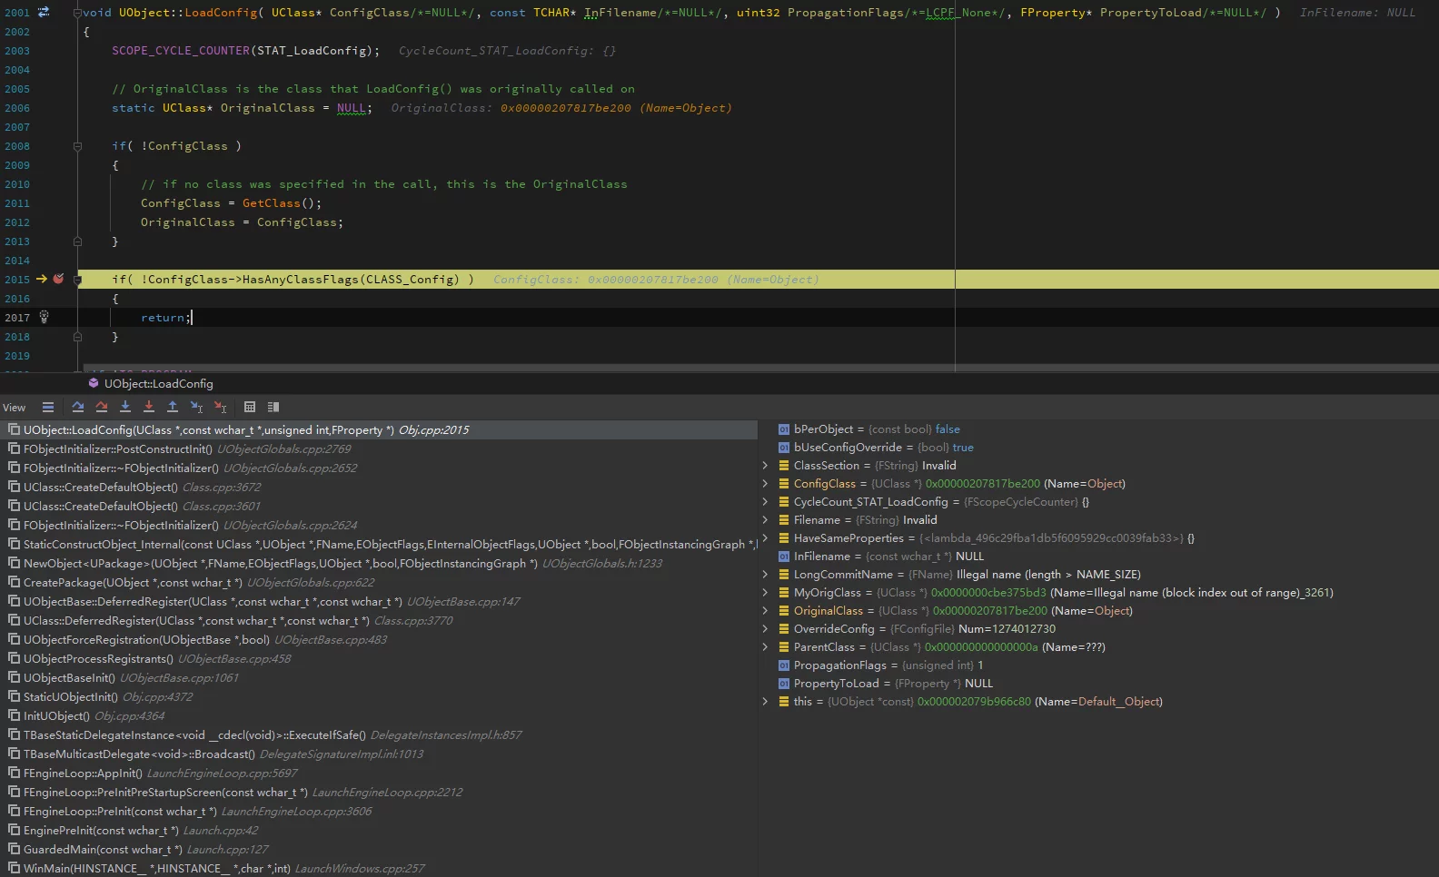Viewport: 1439px width, 877px height.
Task: Click the layout settings icon in debug toolbar
Action: coord(273,407)
